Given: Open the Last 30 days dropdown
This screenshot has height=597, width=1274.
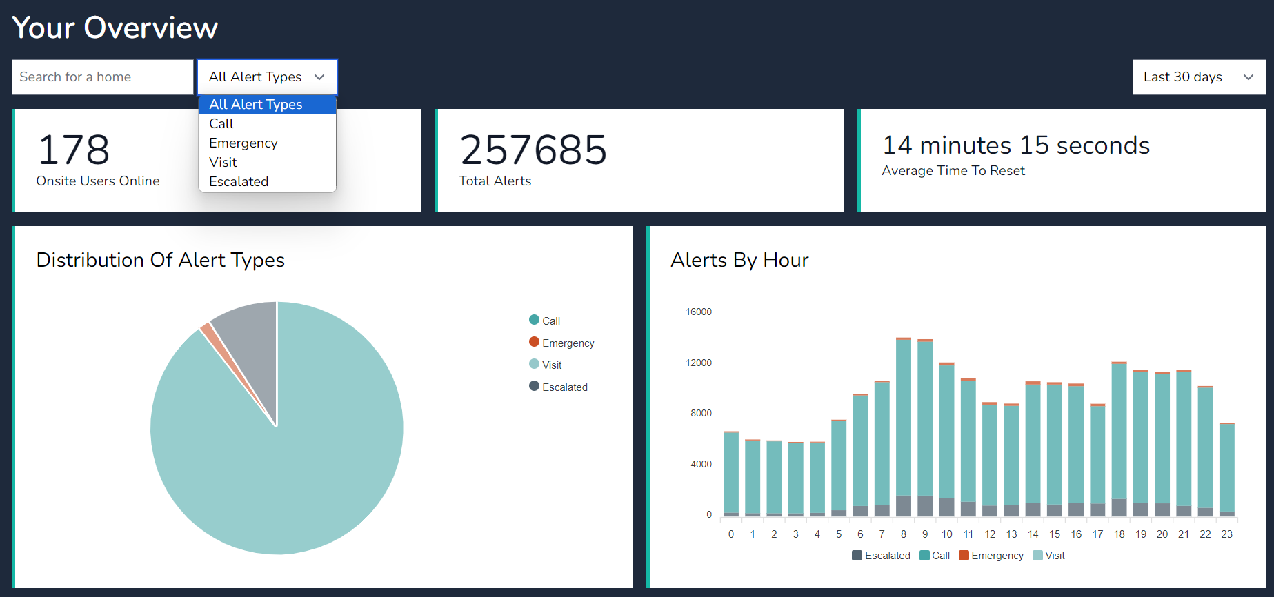Looking at the screenshot, I should (1198, 77).
